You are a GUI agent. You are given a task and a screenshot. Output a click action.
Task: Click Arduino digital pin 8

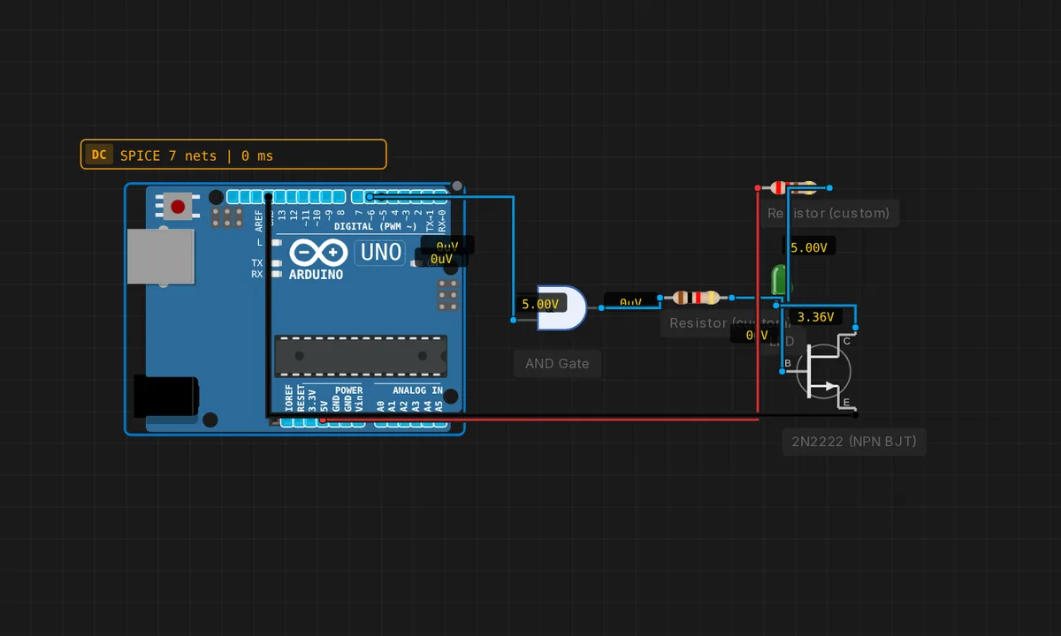340,197
